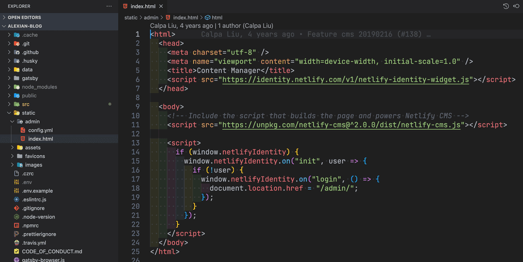Click the .gitignore git icon
The width and height of the screenshot is (523, 262).
click(x=17, y=208)
